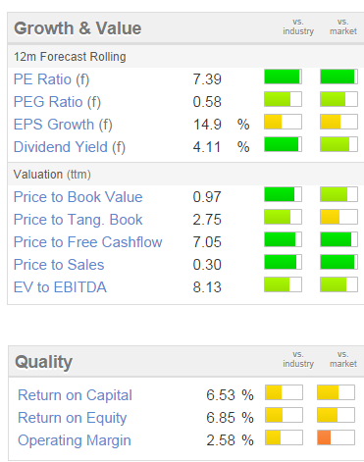Open the Return on Capital link
The image size is (364, 462).
75,395
